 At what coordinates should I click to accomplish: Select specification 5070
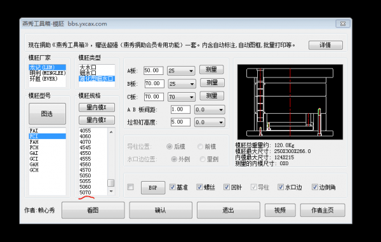[93, 192]
